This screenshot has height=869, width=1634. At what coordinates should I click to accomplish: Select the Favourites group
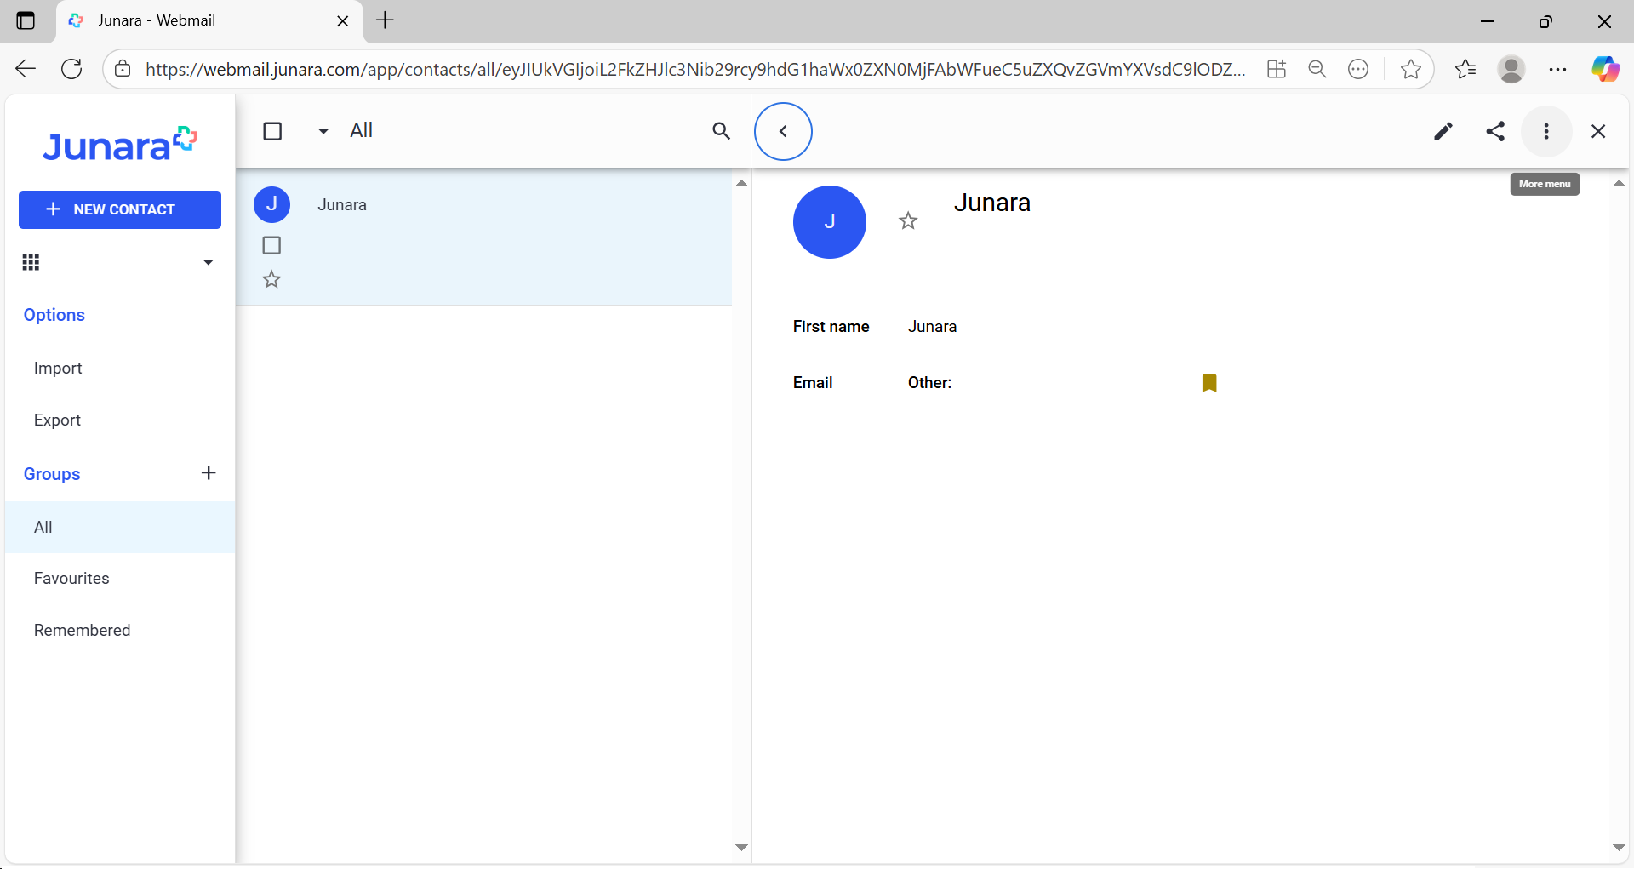(120, 578)
